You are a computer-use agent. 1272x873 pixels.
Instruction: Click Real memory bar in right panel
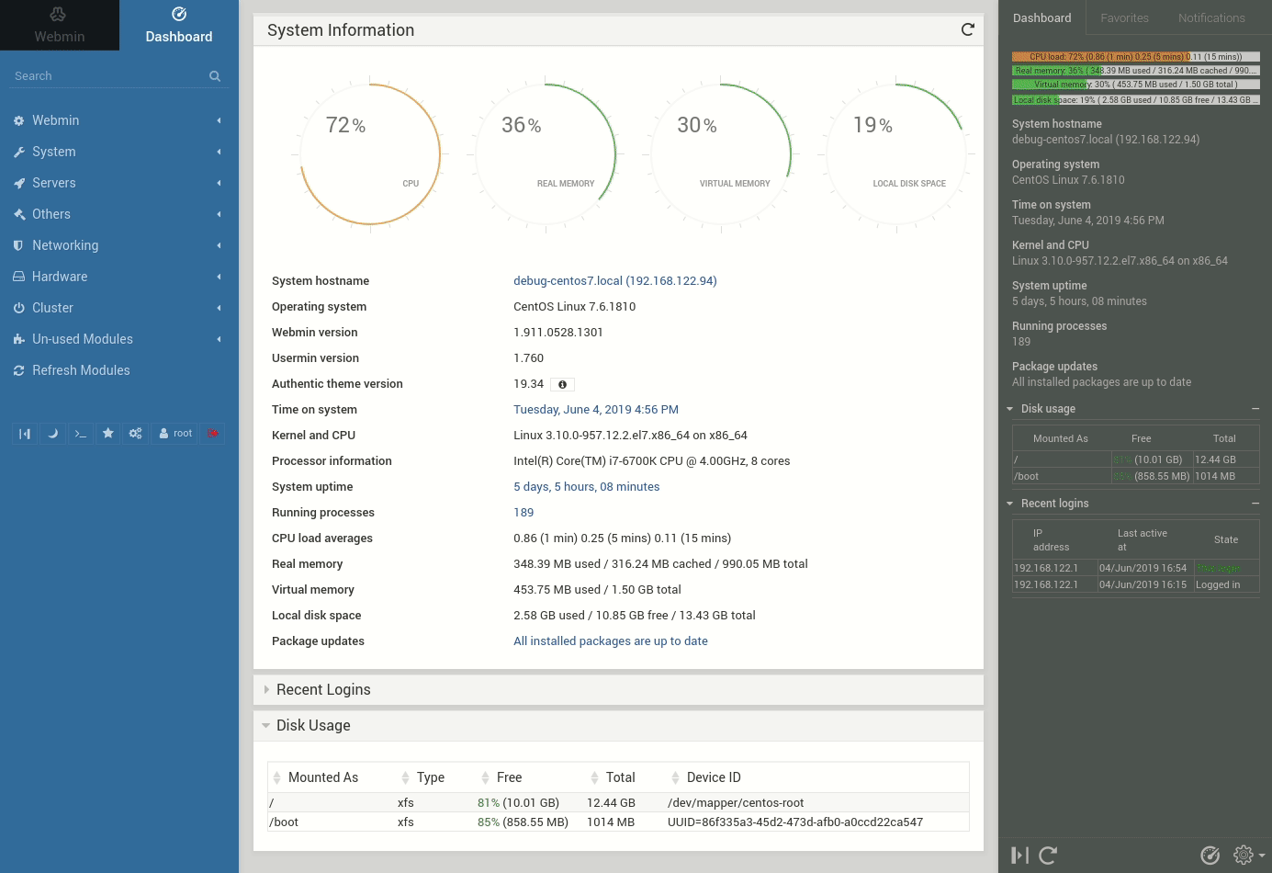1136,71
